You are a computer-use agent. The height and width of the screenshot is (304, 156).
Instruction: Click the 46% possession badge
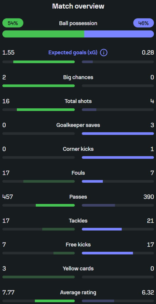(144, 23)
